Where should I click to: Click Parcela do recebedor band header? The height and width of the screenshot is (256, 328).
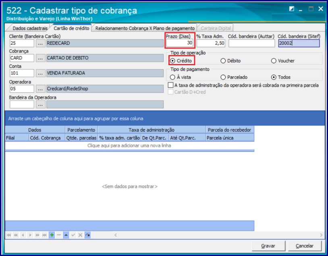click(x=230, y=130)
